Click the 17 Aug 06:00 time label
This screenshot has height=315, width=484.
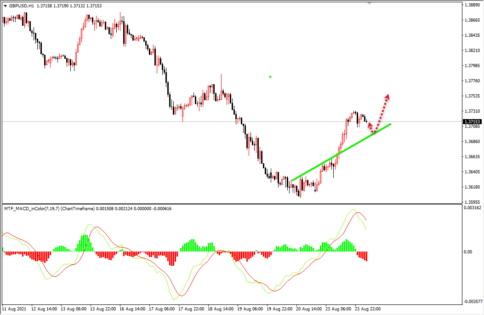click(x=162, y=309)
